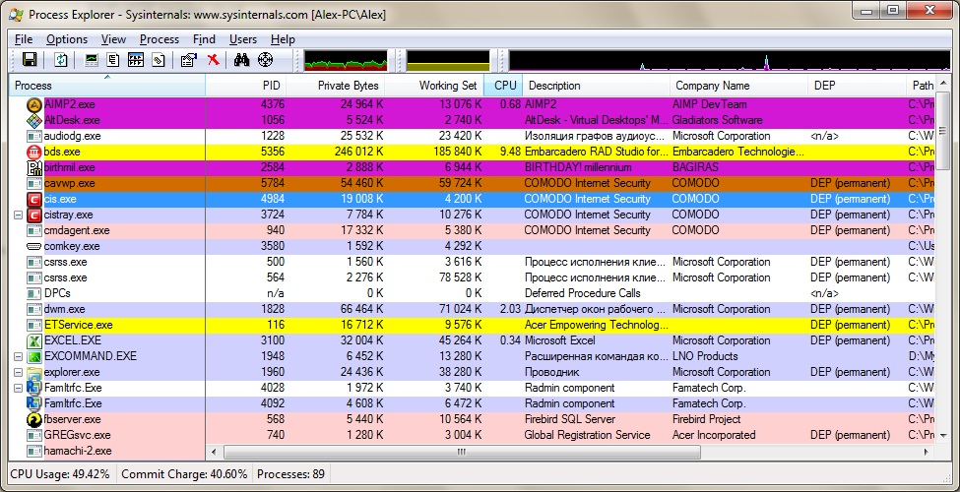Sort by the Private Bytes column header
This screenshot has width=960, height=492.
point(335,86)
